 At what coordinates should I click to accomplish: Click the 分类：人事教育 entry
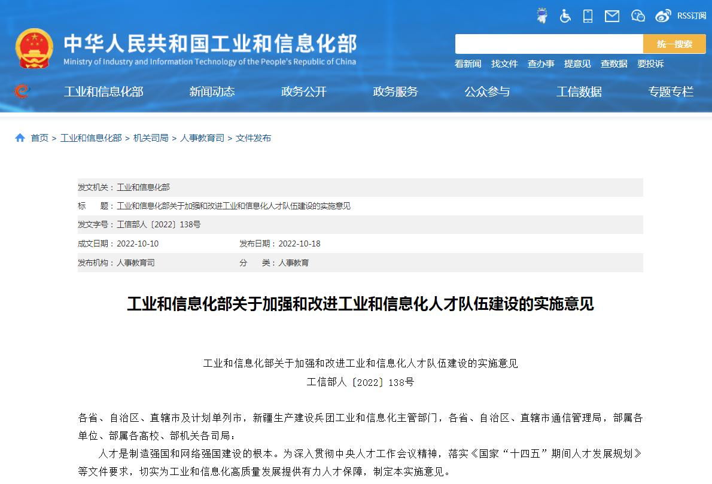click(274, 263)
